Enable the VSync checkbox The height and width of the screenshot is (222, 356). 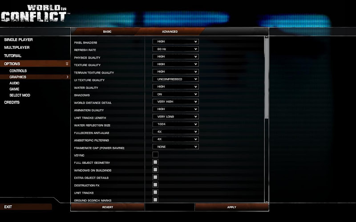155,155
